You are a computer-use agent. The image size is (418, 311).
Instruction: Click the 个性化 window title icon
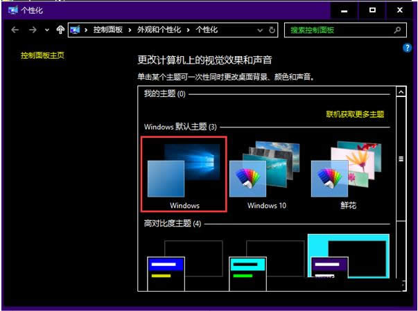[x=12, y=10]
